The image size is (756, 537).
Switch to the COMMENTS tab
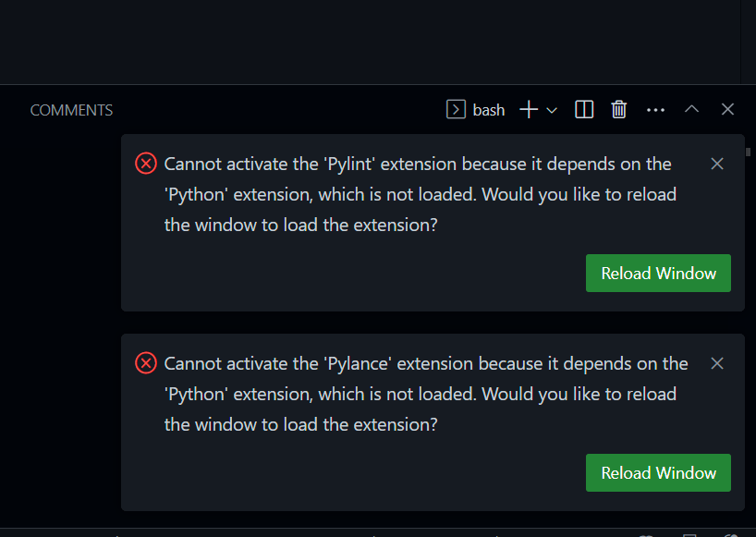point(71,109)
